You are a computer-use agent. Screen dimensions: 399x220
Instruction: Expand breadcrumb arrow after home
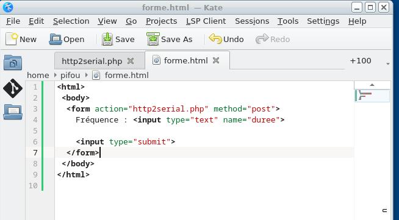pos(56,75)
